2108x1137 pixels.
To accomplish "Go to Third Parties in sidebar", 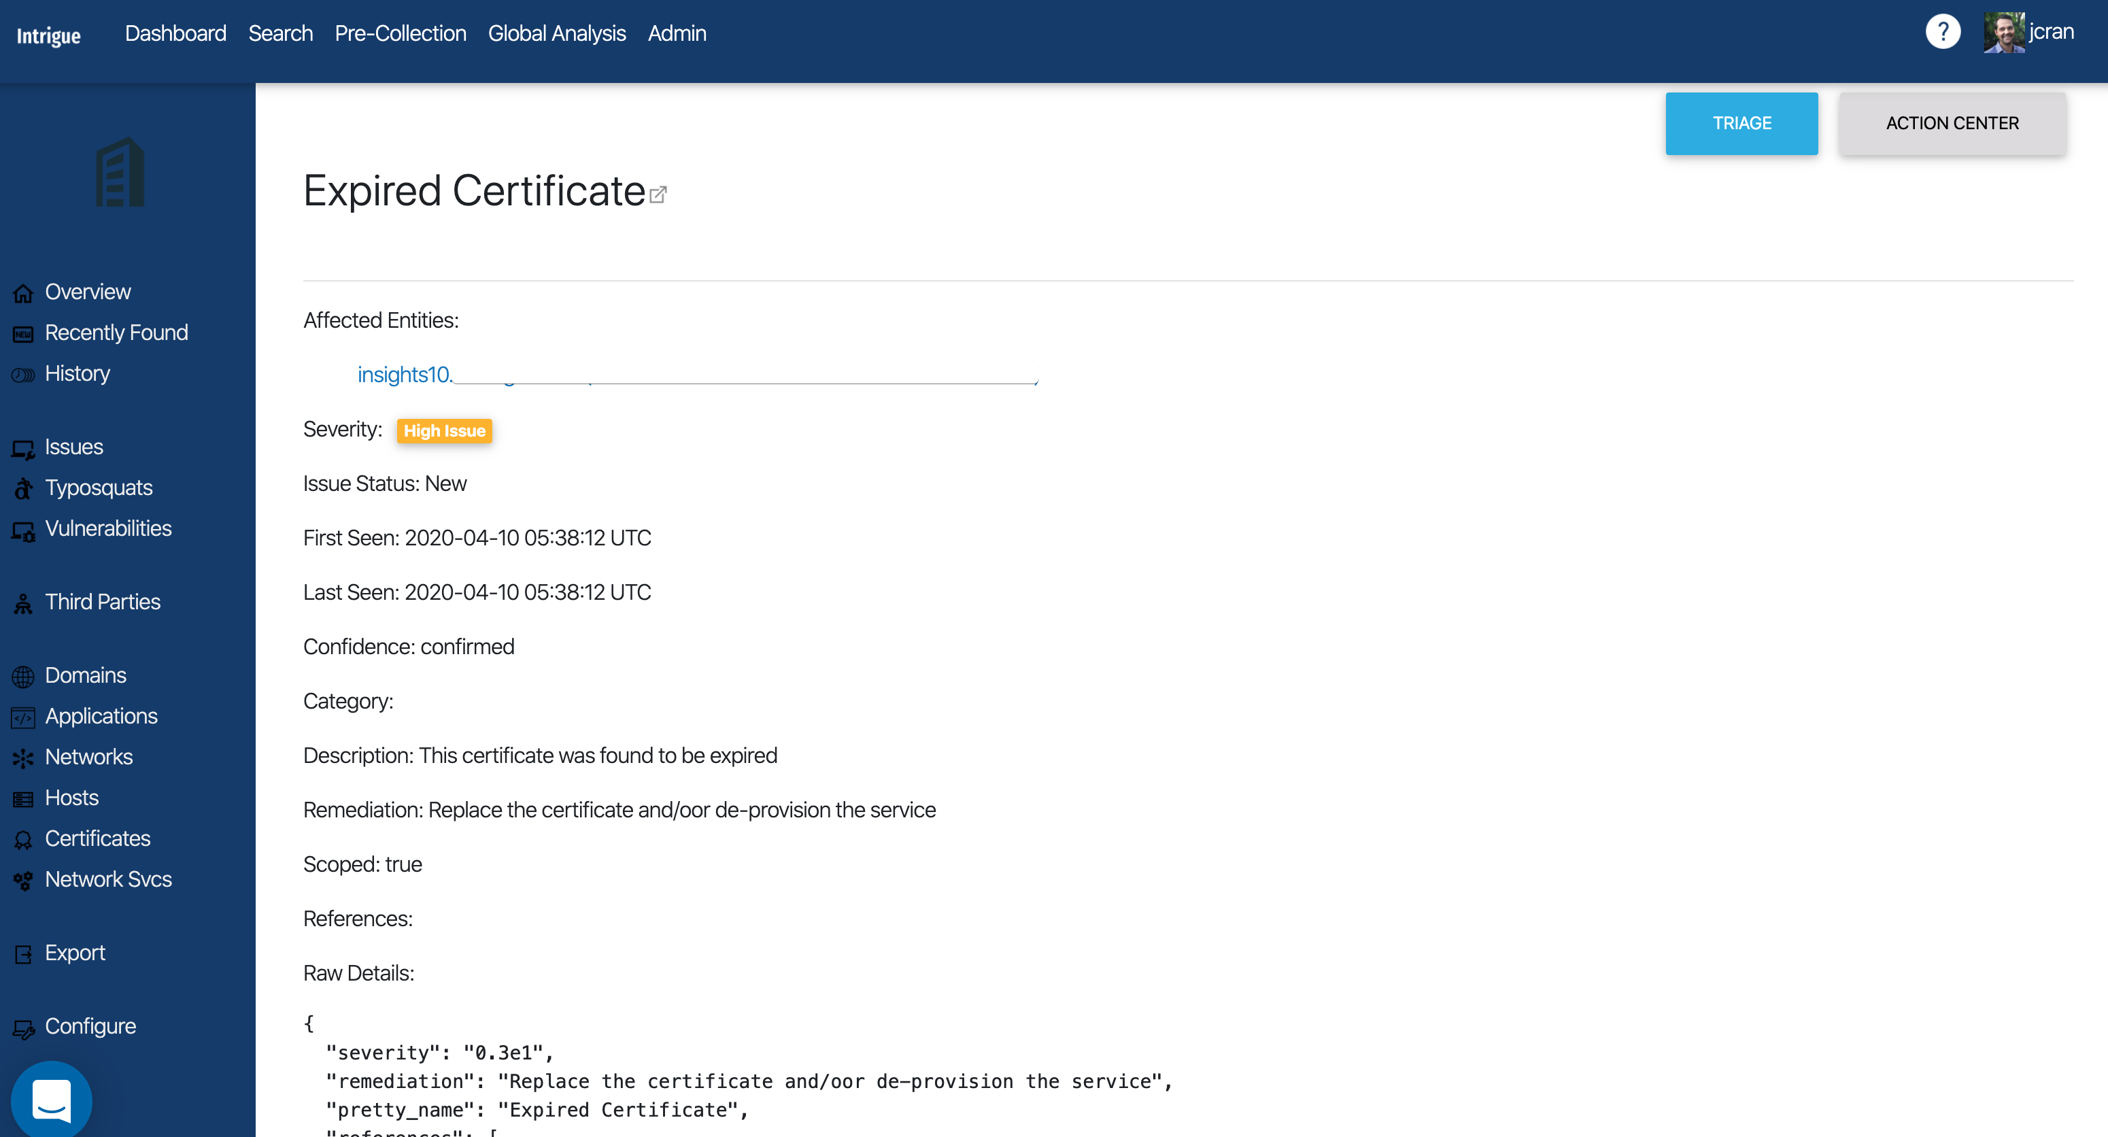I will [x=102, y=602].
